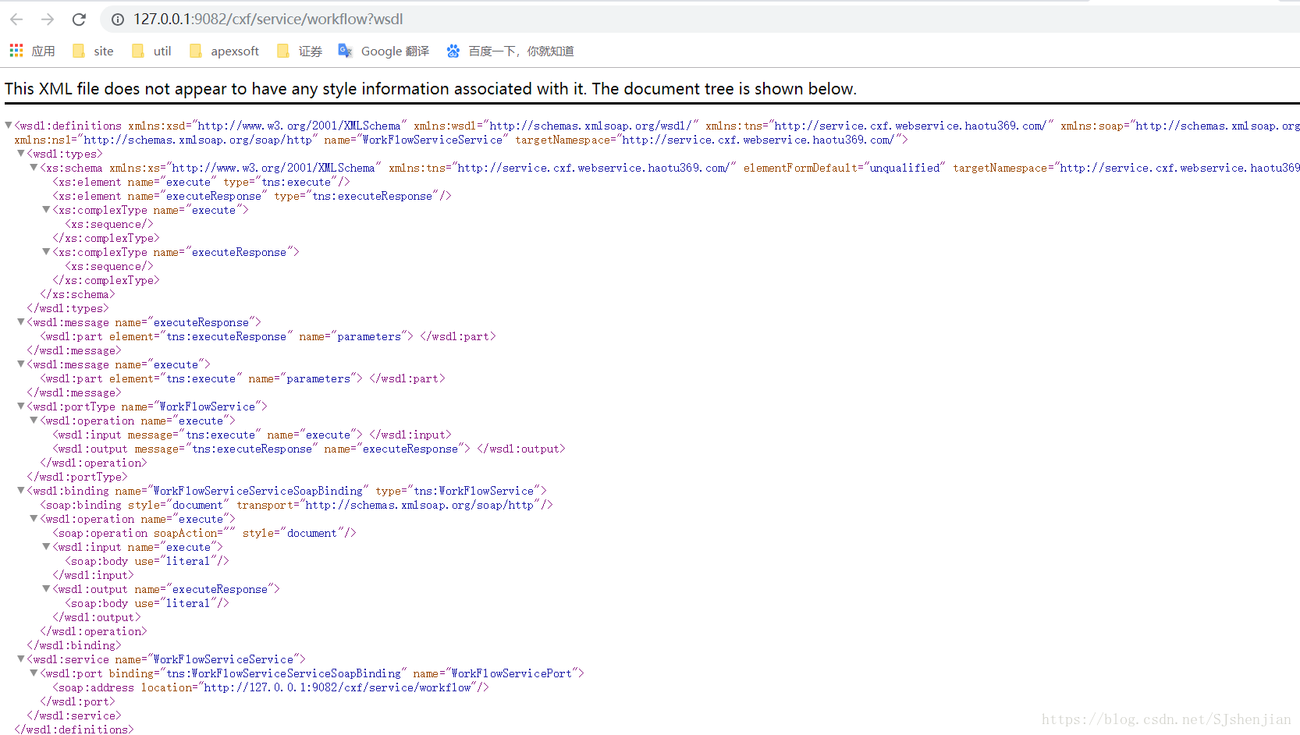Image resolution: width=1300 pixels, height=735 pixels.
Task: Collapse wsdl:portType WorkFlowService node
Action: coord(21,406)
